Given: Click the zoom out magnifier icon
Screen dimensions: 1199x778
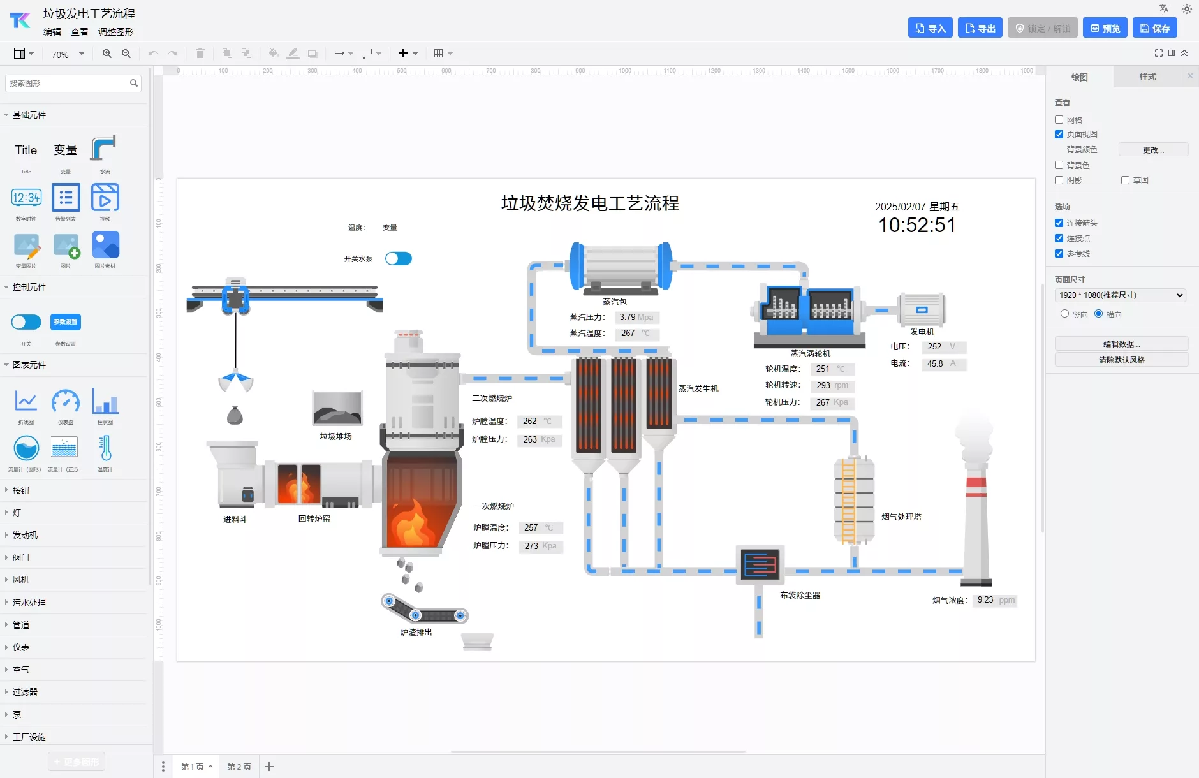Looking at the screenshot, I should [126, 54].
